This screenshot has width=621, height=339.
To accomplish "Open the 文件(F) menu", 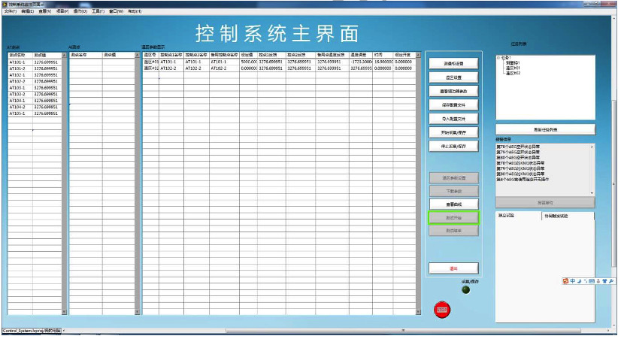I will [x=10, y=11].
